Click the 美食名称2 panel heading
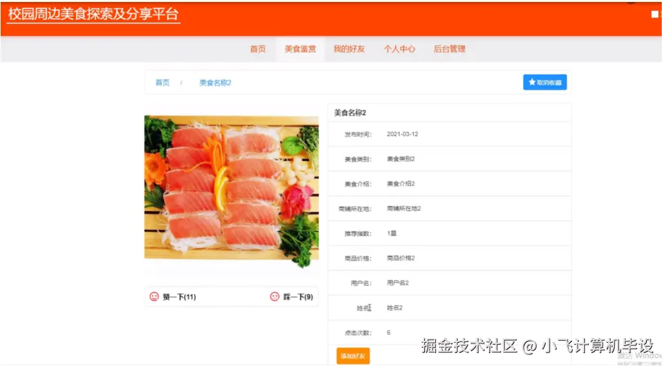Image resolution: width=665 pixels, height=366 pixels. pos(350,113)
